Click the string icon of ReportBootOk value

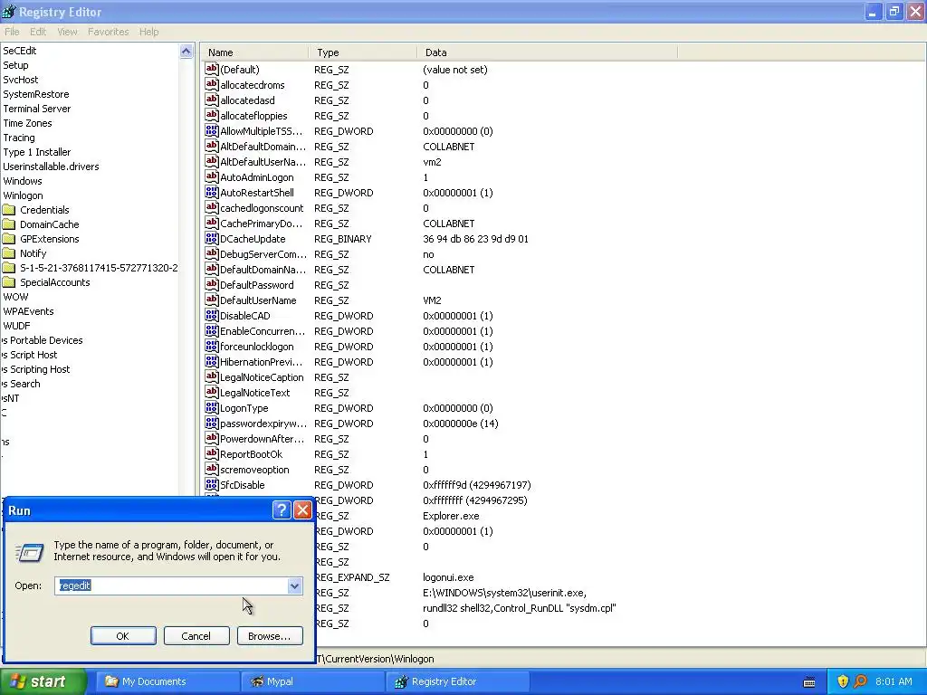point(212,453)
